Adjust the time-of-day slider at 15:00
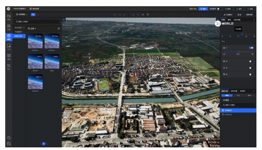The height and width of the screenshot is (150, 262). [242, 34]
